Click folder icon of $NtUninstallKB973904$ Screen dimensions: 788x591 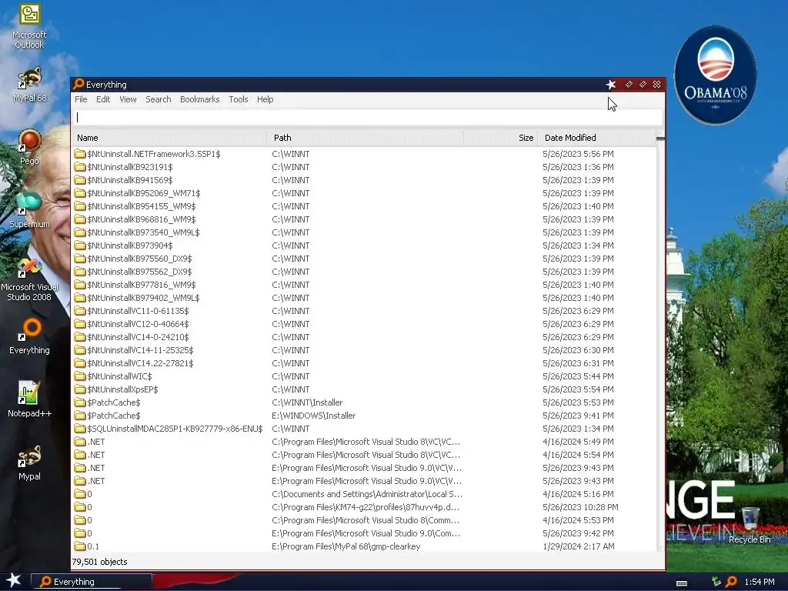pyautogui.click(x=79, y=245)
